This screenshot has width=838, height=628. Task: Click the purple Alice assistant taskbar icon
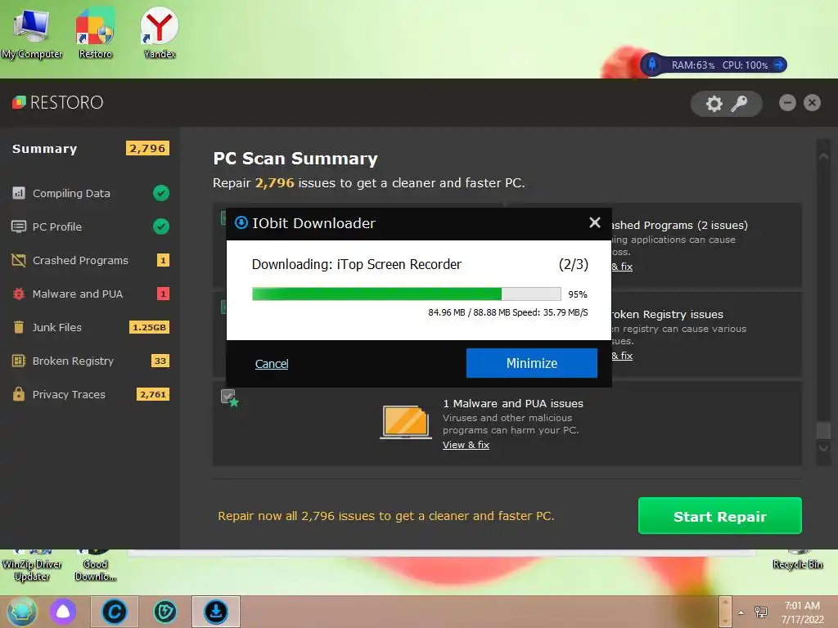click(63, 612)
